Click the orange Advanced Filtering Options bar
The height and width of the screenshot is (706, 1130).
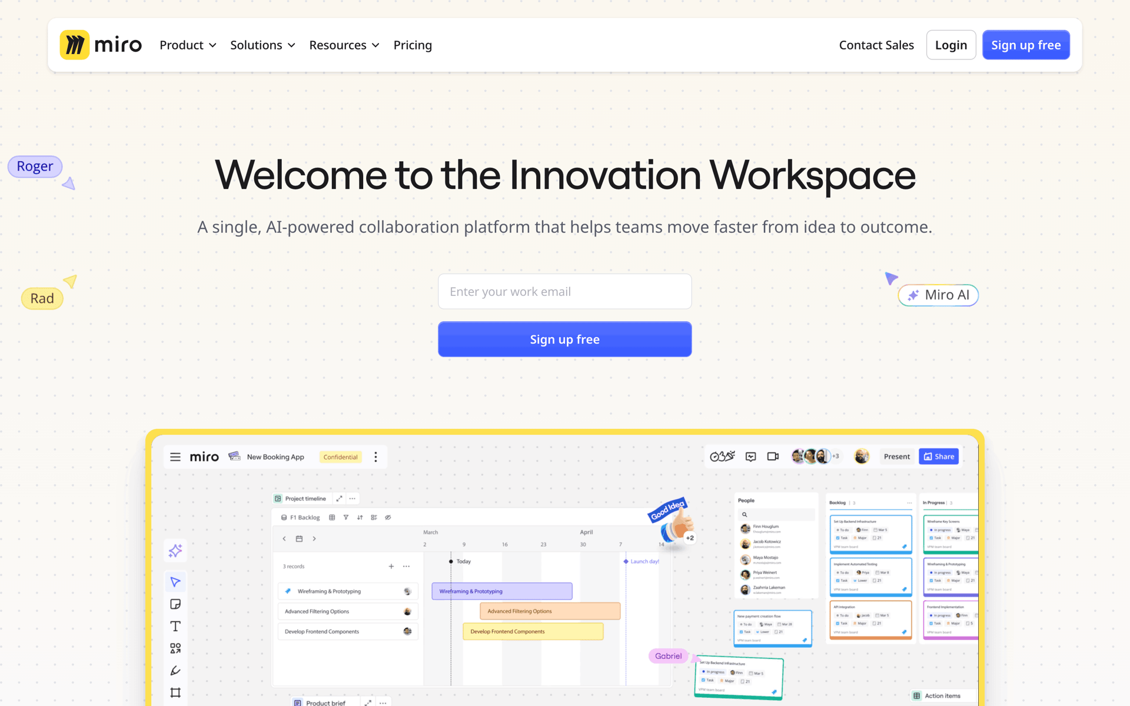[550, 611]
